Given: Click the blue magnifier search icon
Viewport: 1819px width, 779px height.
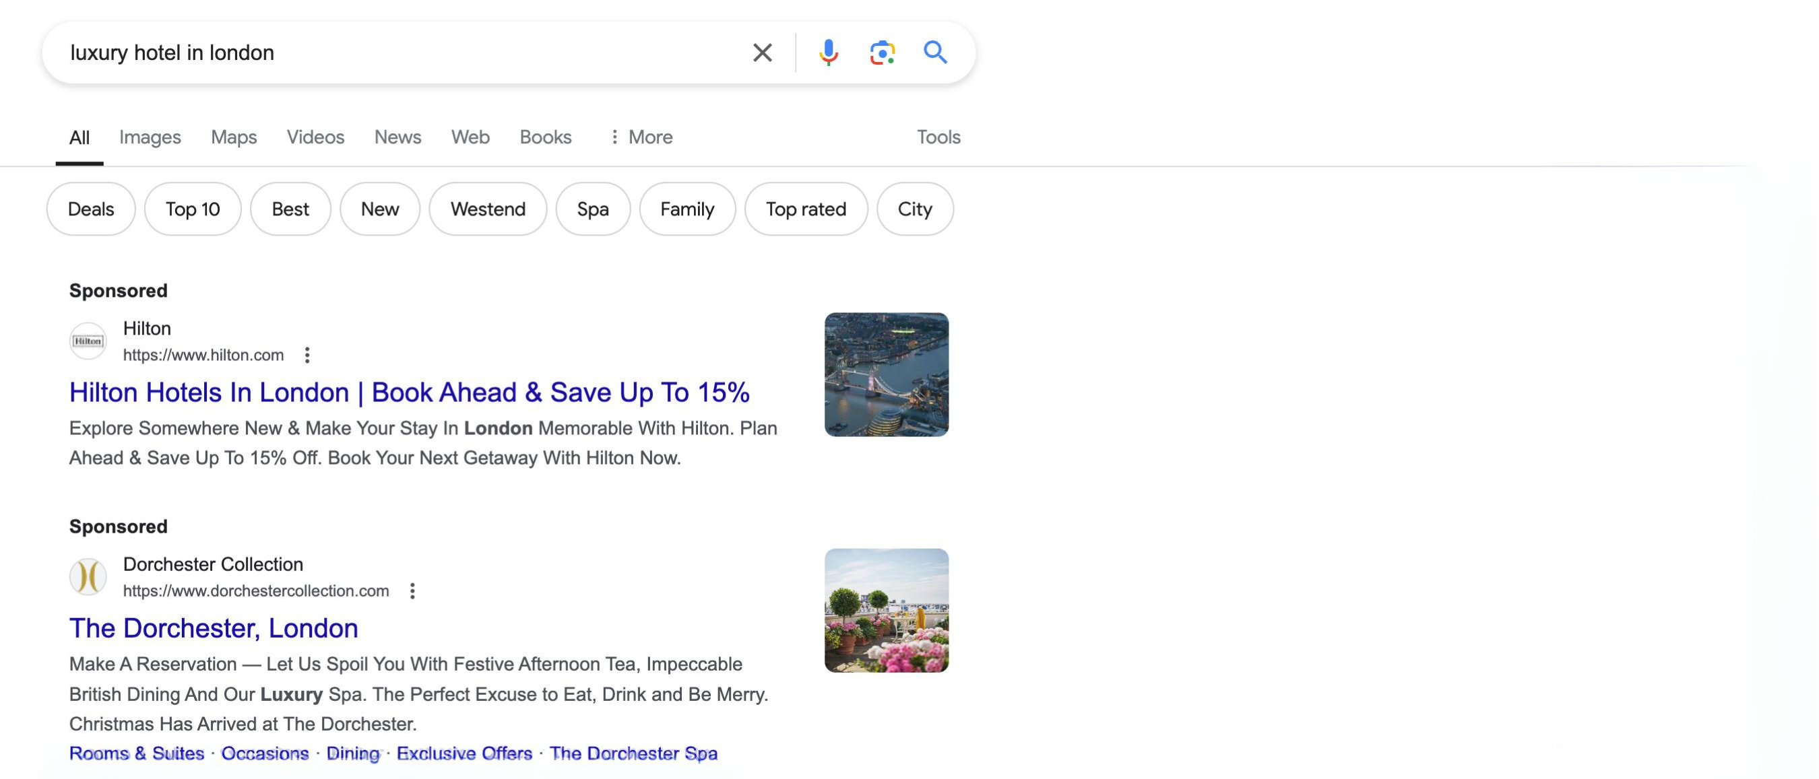Looking at the screenshot, I should click(935, 53).
